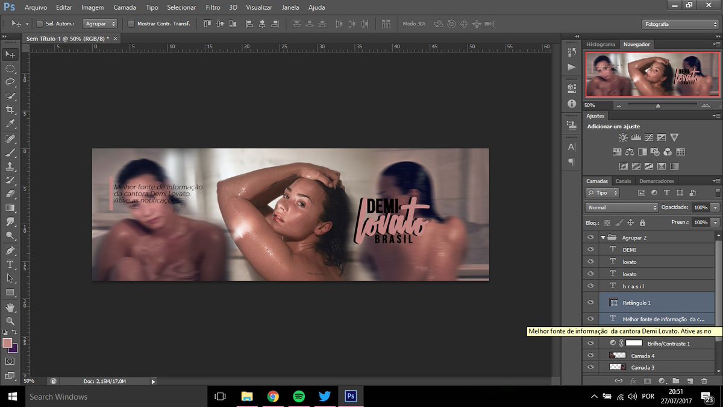Pick the Clone Stamp tool
The height and width of the screenshot is (407, 723).
pyautogui.click(x=10, y=166)
